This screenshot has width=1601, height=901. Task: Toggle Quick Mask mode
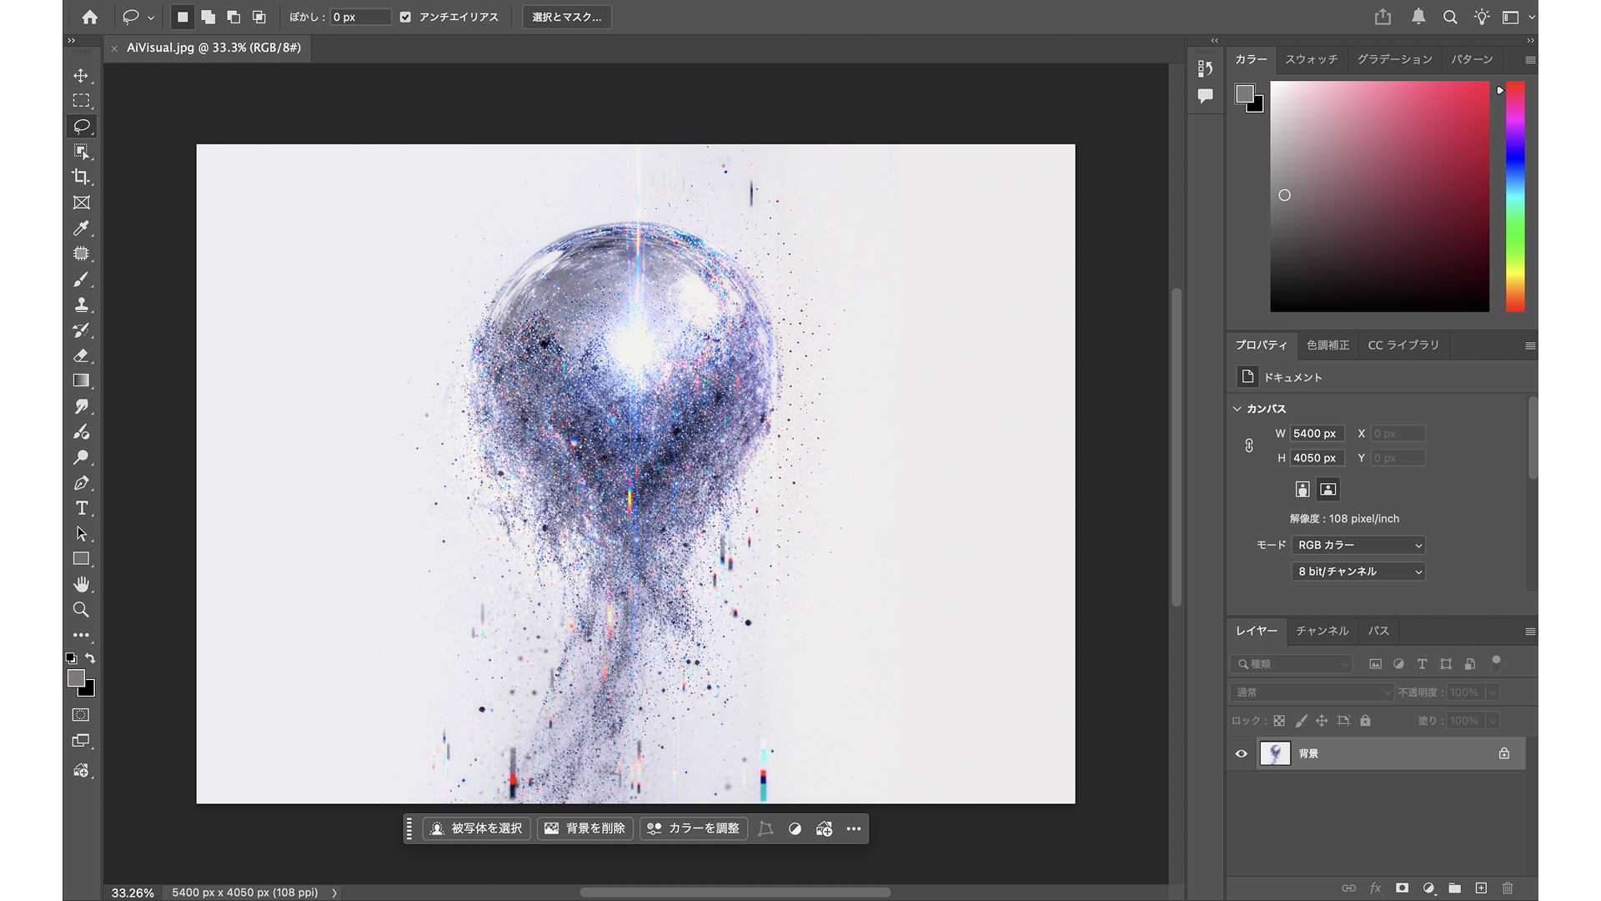pos(81,715)
